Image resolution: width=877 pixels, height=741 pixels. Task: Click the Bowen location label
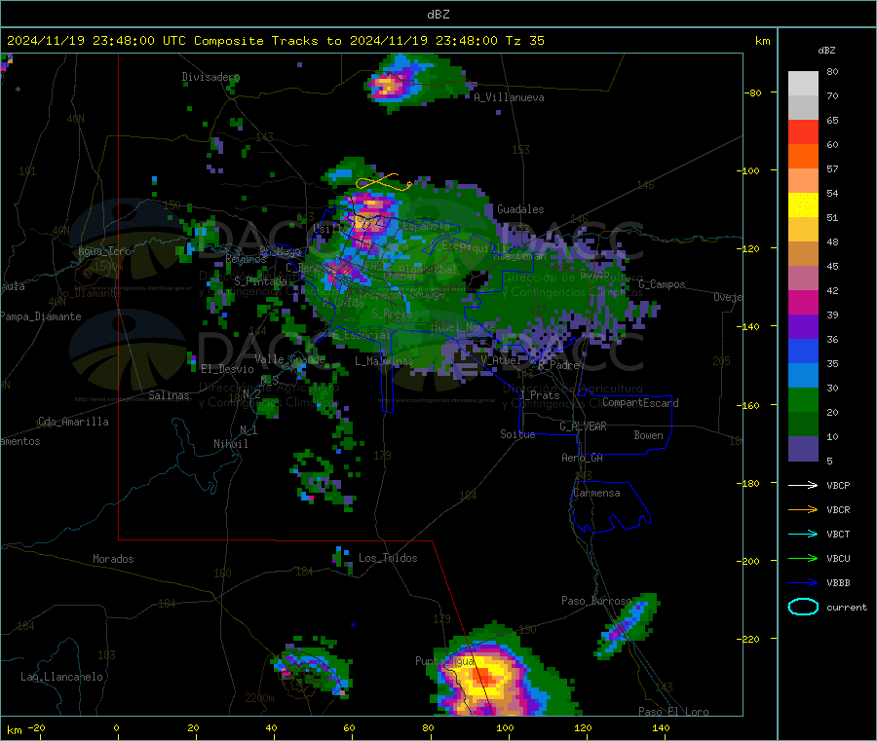(x=648, y=435)
